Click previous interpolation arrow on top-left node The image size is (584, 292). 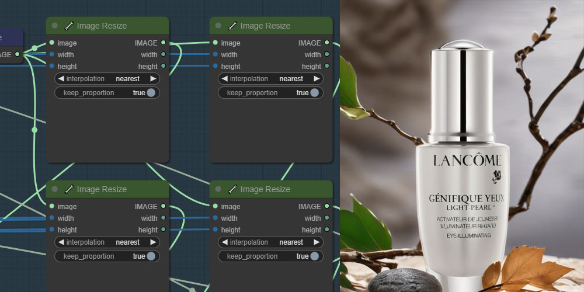click(x=61, y=79)
